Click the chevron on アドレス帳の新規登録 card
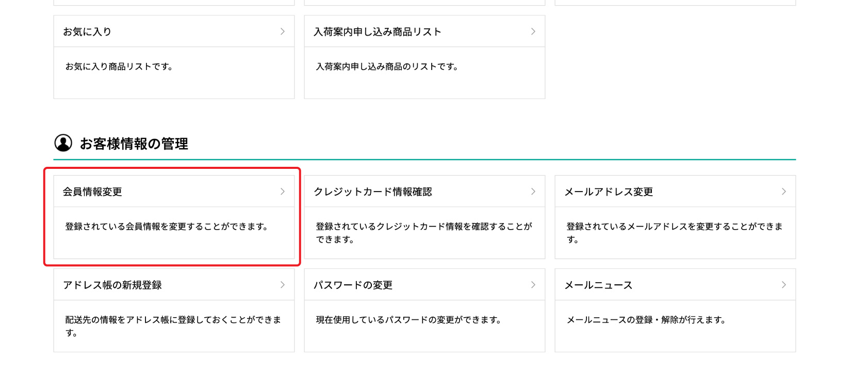 coord(283,284)
